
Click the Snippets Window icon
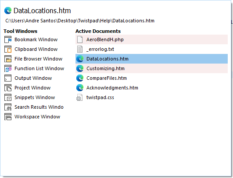tap(8, 97)
